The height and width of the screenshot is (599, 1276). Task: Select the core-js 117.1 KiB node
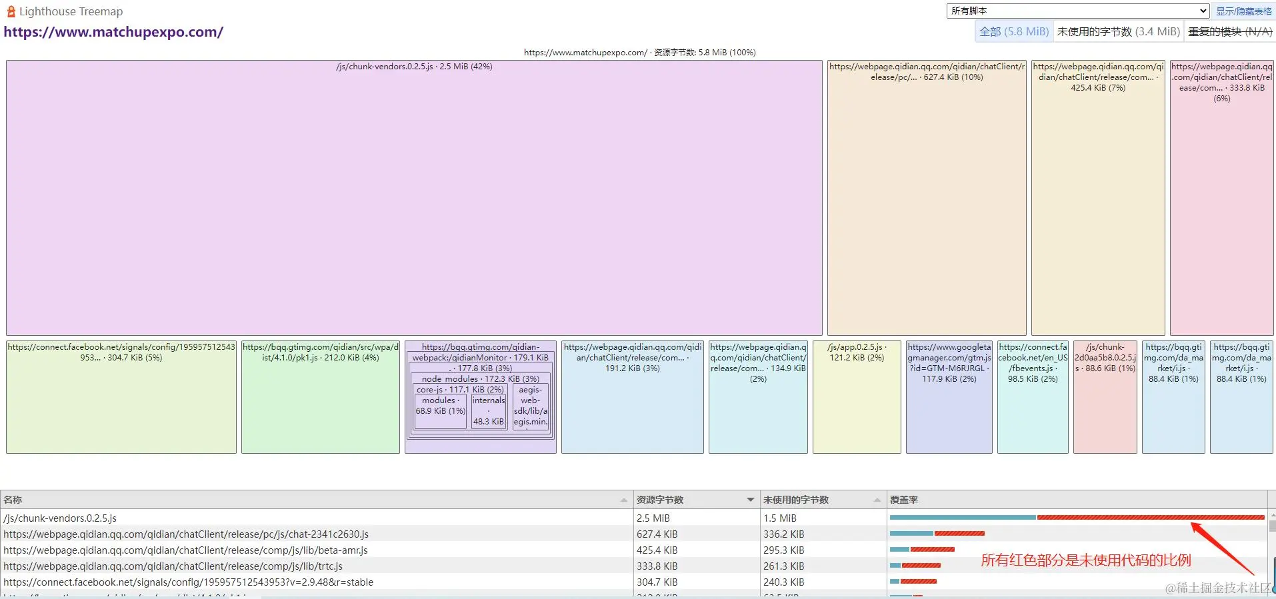[460, 389]
